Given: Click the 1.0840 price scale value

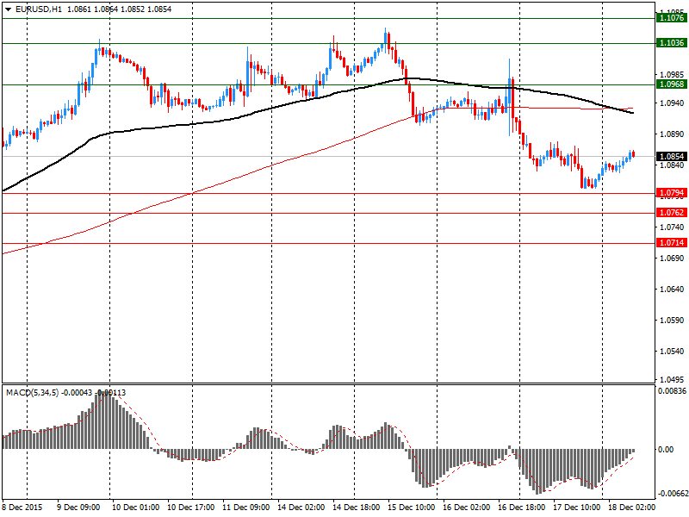Looking at the screenshot, I should [673, 165].
